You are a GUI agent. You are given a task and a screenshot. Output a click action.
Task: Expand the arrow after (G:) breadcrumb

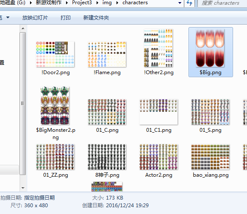[x=31, y=3]
